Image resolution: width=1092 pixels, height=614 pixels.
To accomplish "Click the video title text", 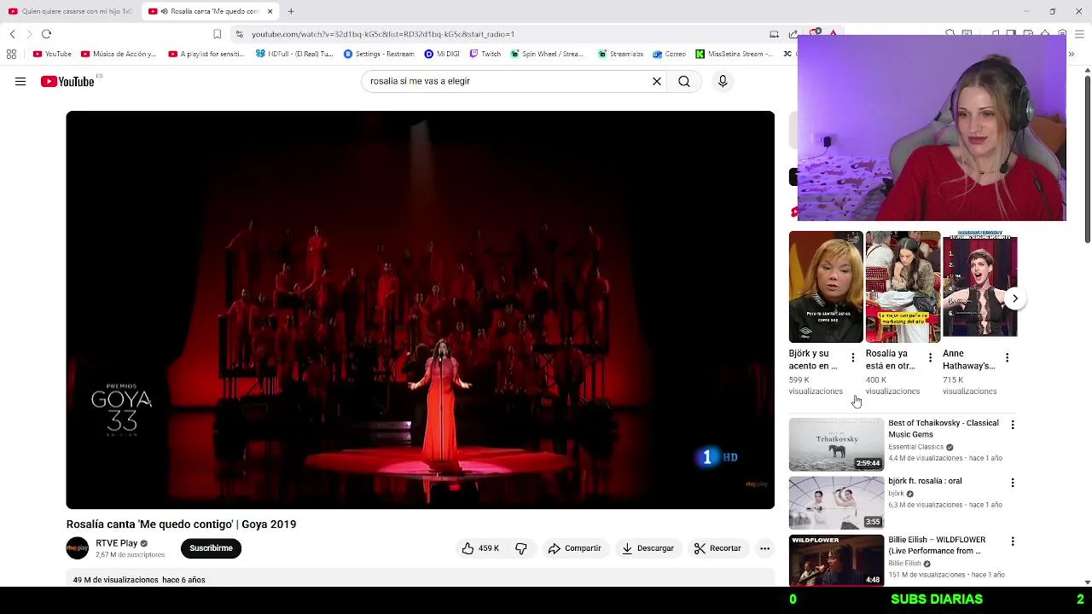I will 182,524.
